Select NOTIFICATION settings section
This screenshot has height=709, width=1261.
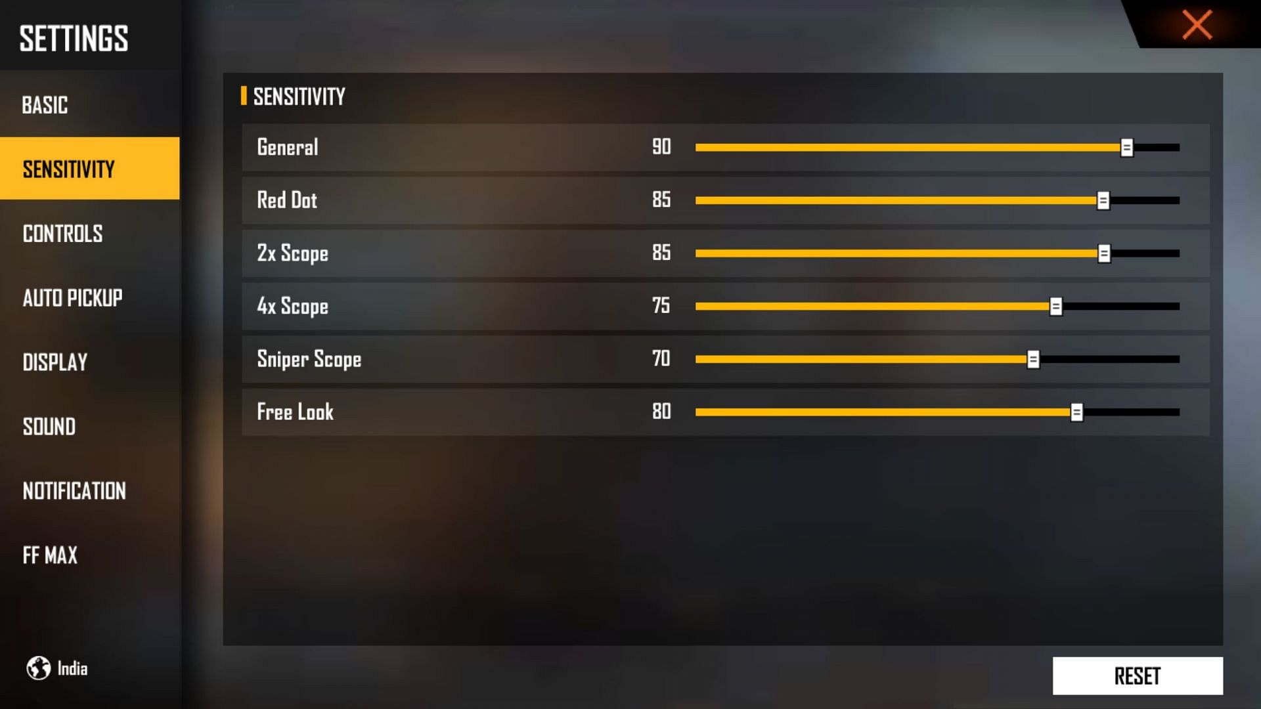tap(73, 490)
